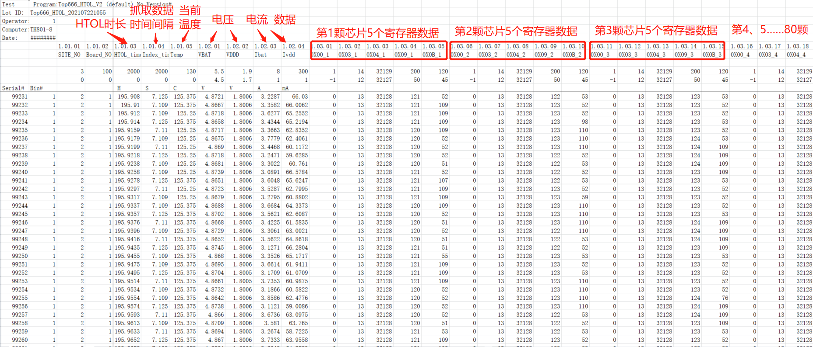
Task: Click register header 0X03_4
Action: pyautogui.click(x=768, y=55)
